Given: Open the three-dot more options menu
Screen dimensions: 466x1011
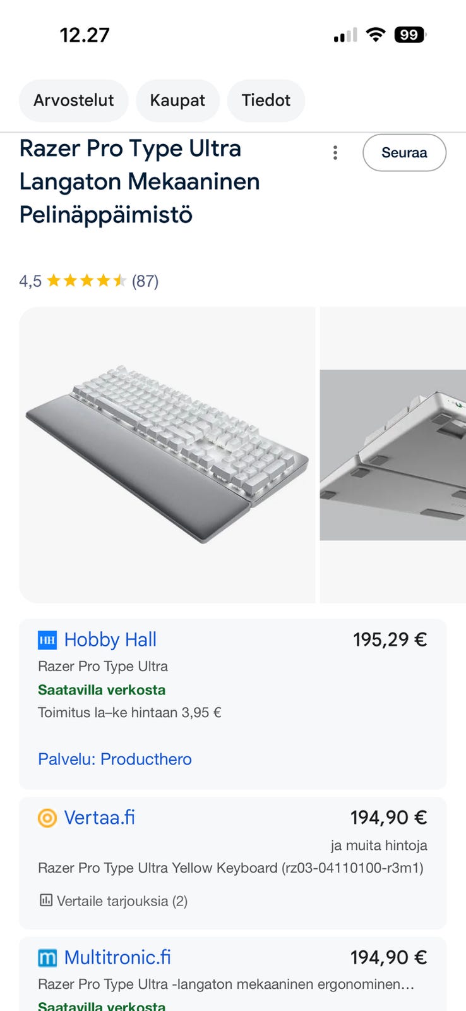Looking at the screenshot, I should pos(335,153).
